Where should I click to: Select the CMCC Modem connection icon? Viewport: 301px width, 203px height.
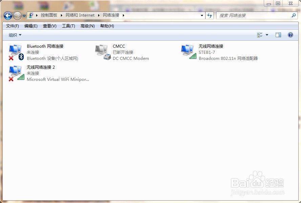[x=102, y=51]
